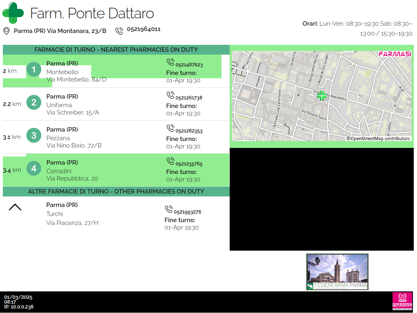Click phone icon next to 0521993276
Image resolution: width=417 pixels, height=313 pixels.
pos(169,209)
